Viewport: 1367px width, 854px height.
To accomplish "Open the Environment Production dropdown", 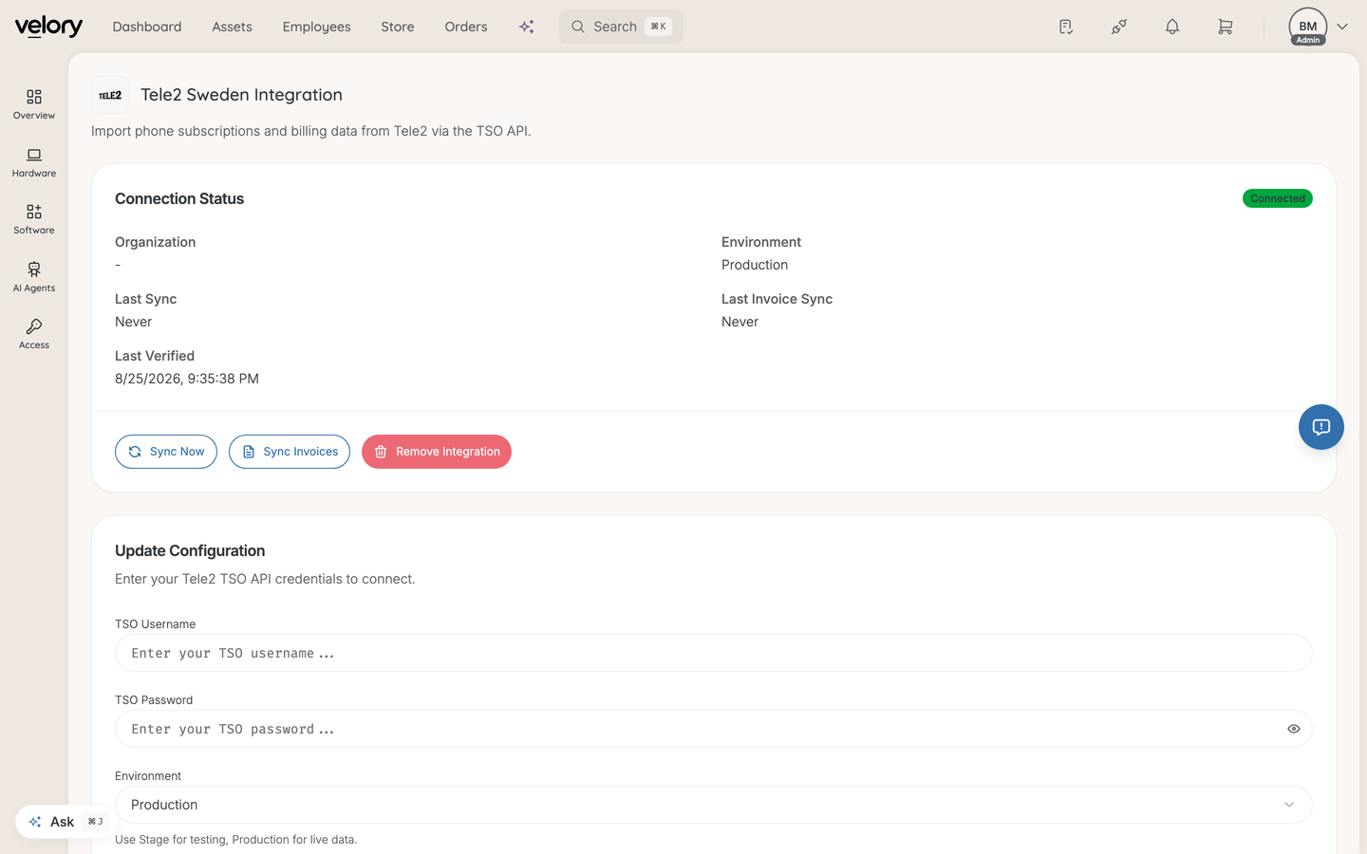I will 714,805.
